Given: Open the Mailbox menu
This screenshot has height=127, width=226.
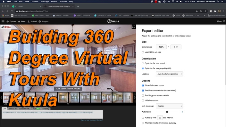Looking at the screenshot, I should (x=35, y=1).
